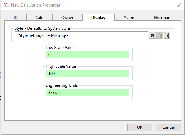Confirm the dialog with OK
The width and height of the screenshot is (185, 135).
point(140,127)
